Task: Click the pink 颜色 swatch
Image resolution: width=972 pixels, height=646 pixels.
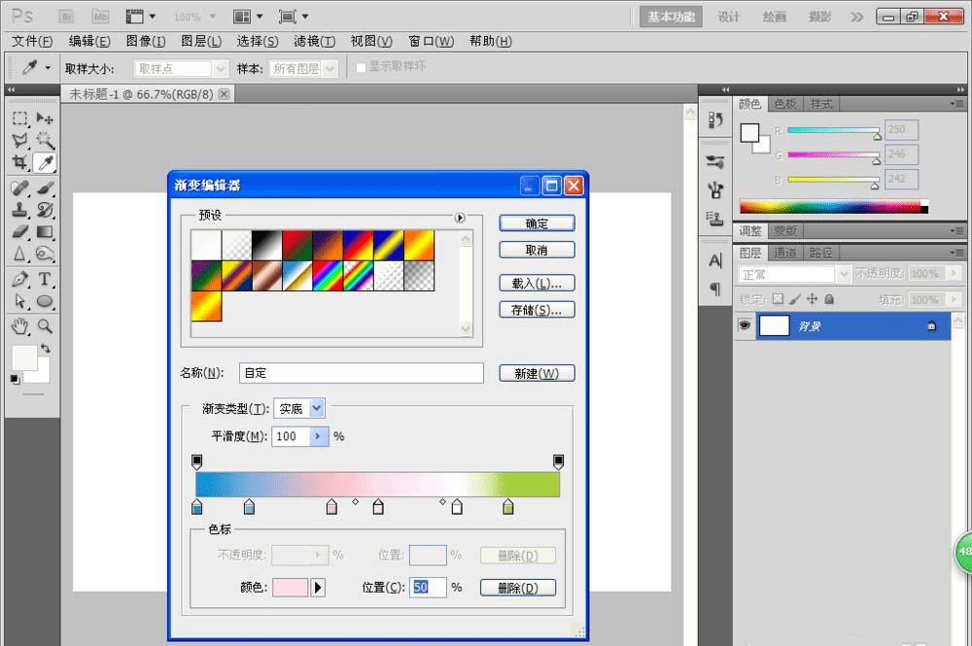Action: pyautogui.click(x=291, y=588)
